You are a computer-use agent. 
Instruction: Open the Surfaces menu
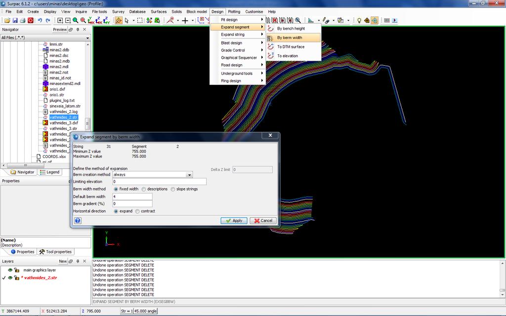tap(159, 12)
